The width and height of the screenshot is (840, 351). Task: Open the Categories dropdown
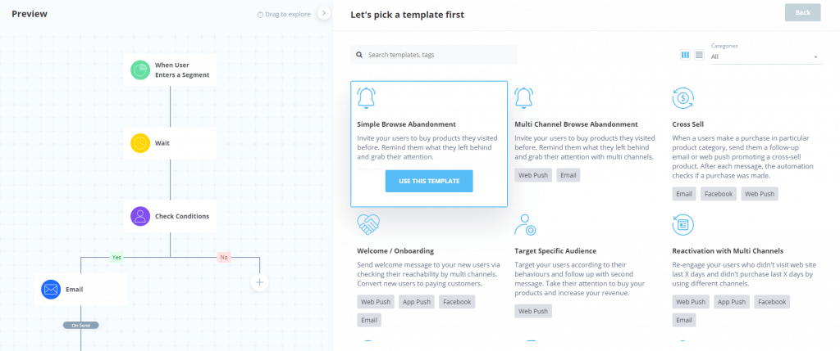tap(765, 56)
